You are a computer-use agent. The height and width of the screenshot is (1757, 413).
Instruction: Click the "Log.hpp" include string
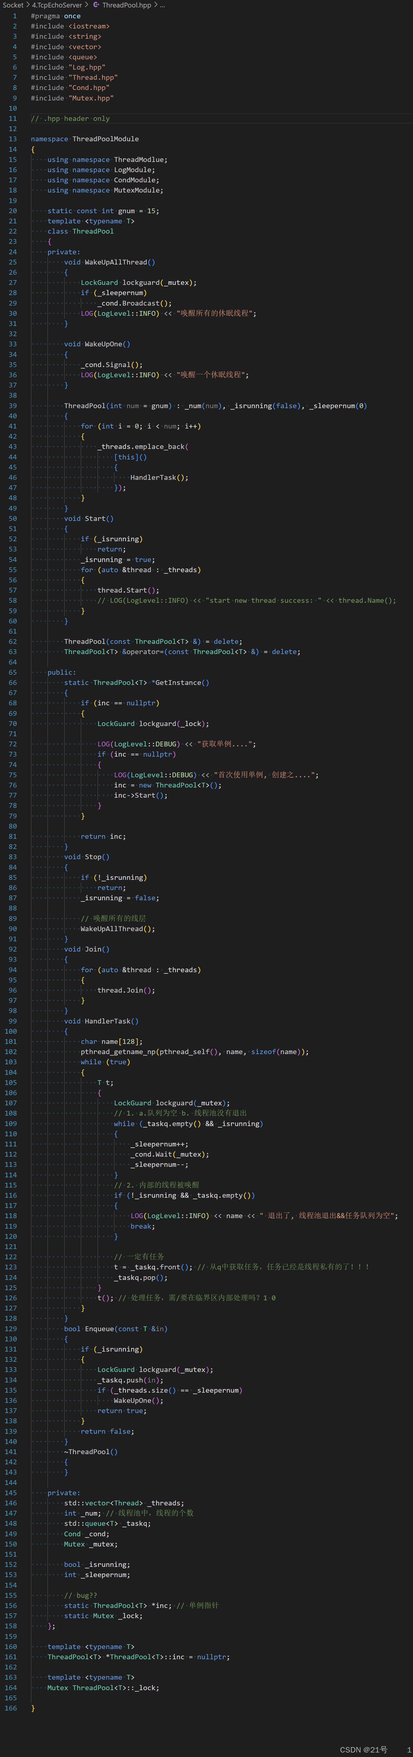[87, 67]
